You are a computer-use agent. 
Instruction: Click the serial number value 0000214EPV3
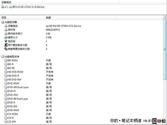[53, 30]
